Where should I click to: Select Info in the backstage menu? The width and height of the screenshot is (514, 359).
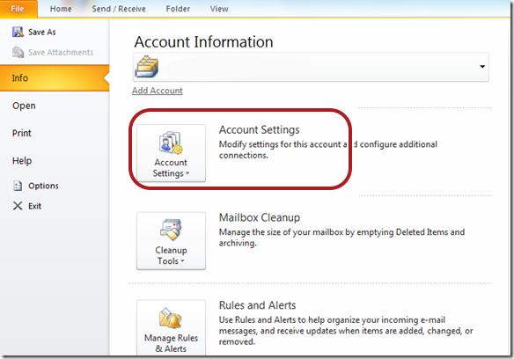55,78
